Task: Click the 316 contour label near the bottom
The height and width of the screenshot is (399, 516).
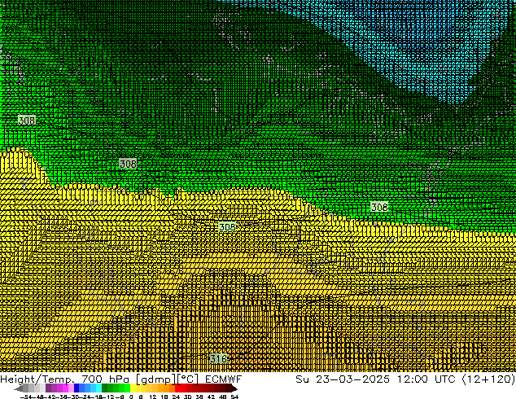Action: pos(218,359)
